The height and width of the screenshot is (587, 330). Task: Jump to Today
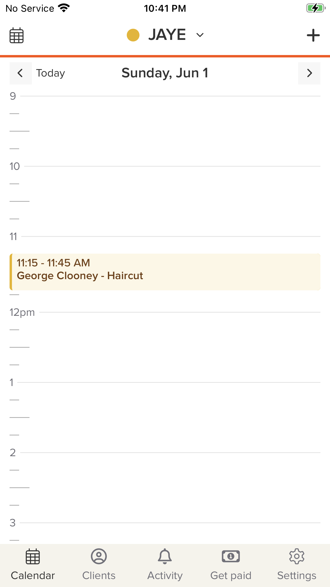click(x=50, y=73)
